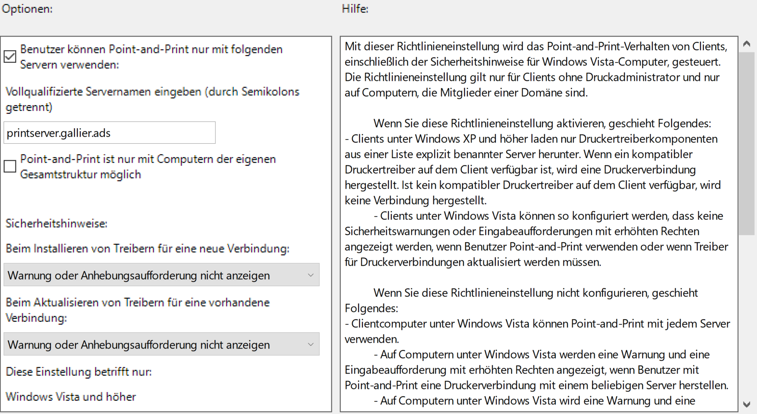Click the 'Gesamtstruktur möglich' checkbox label text
The height and width of the screenshot is (414, 757).
click(81, 174)
